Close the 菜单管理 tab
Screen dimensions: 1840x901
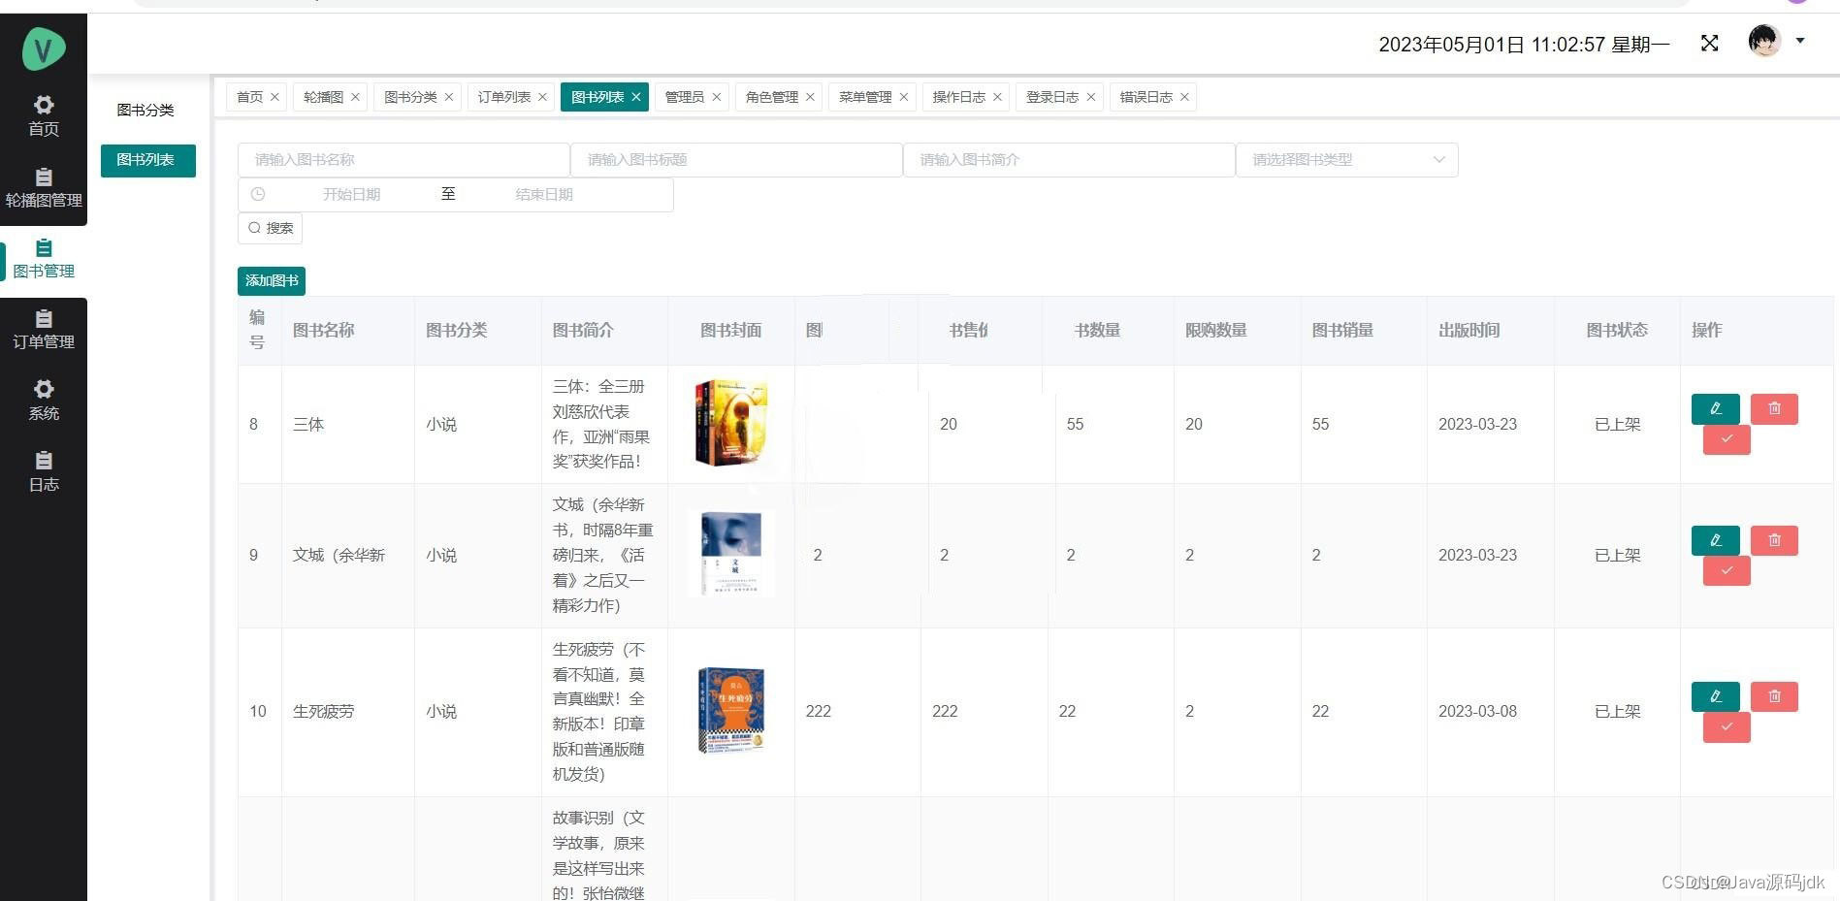[903, 97]
